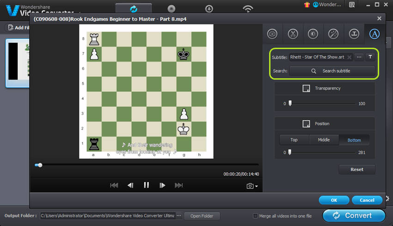Open the magic wand enhance tab
This screenshot has height=226, width=393.
point(333,34)
